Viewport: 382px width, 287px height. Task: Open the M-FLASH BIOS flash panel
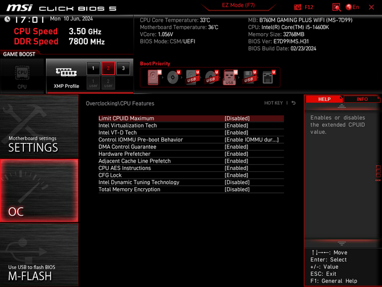(x=39, y=255)
